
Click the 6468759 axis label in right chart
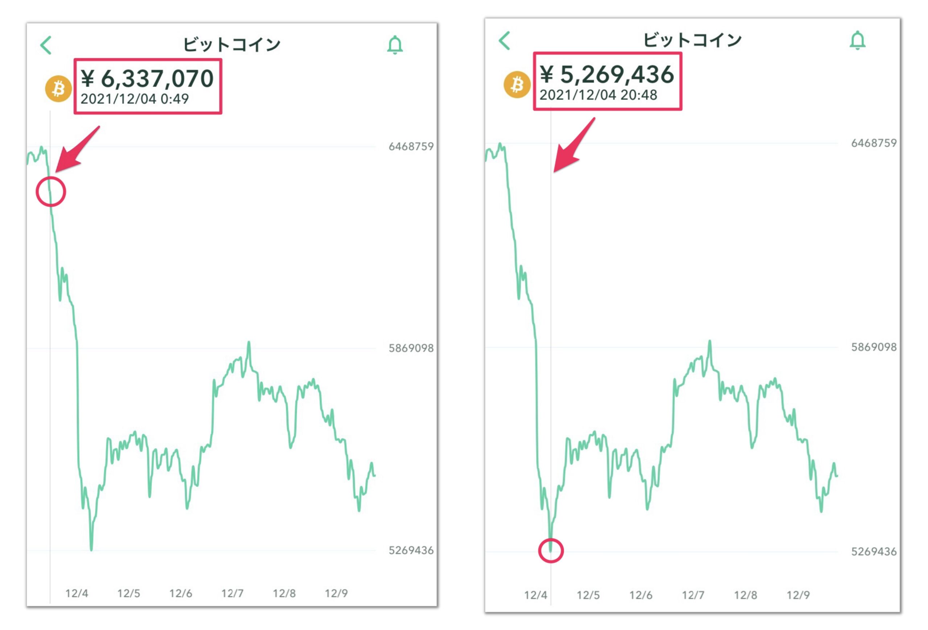pos(874,143)
